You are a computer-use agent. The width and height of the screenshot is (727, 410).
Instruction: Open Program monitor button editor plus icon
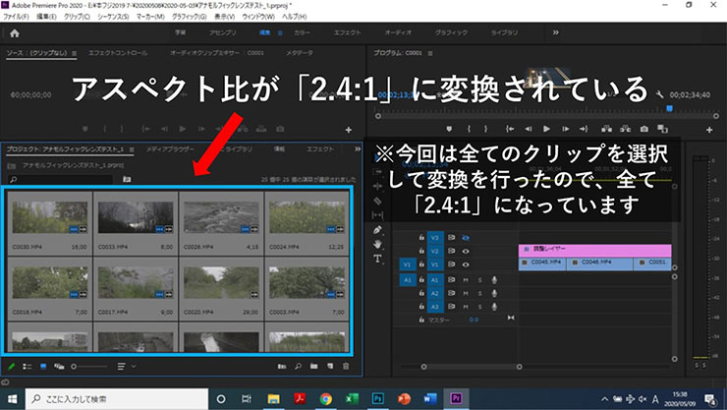tap(709, 131)
